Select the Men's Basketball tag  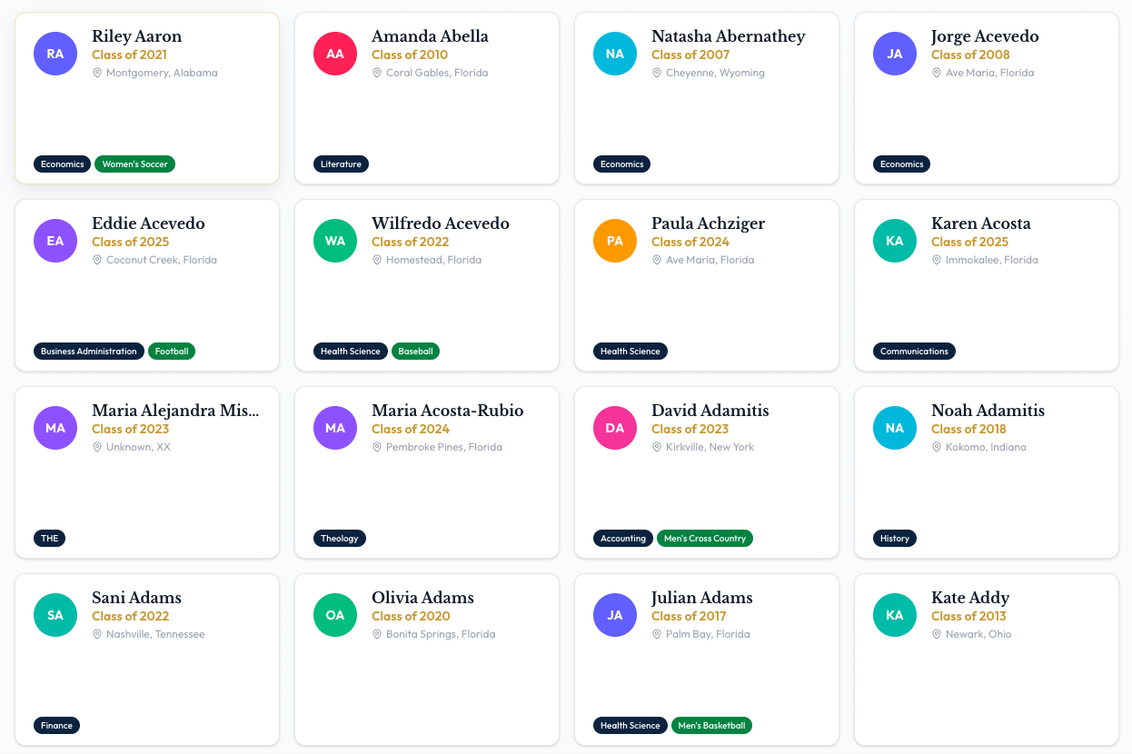[711, 726]
